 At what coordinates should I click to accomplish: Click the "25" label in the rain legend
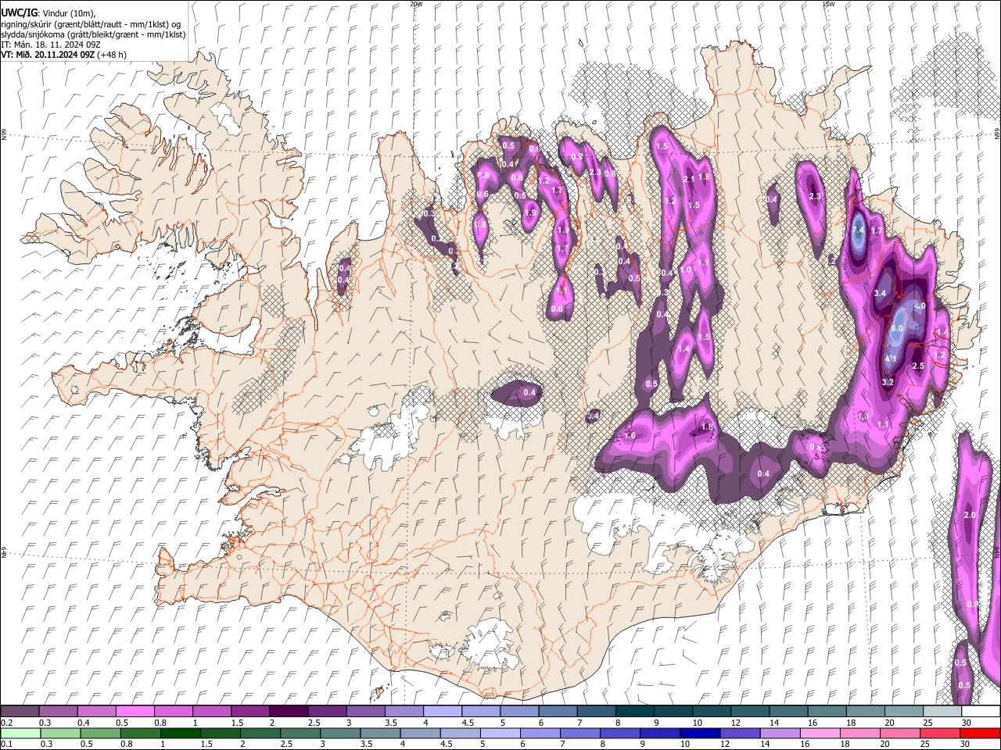click(x=926, y=745)
